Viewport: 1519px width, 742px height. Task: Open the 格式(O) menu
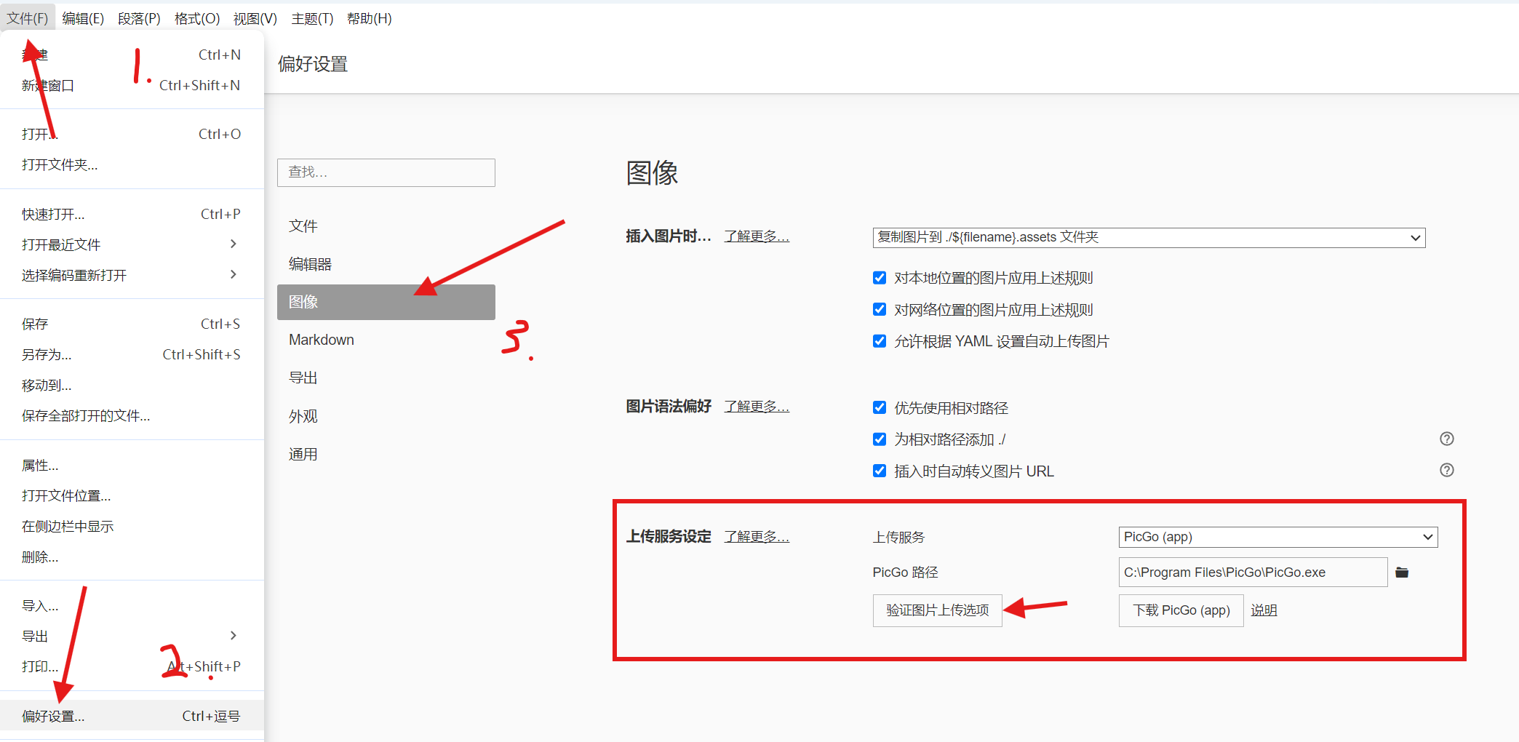coord(196,18)
